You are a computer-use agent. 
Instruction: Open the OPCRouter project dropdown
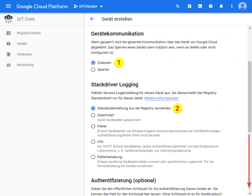point(89,6)
